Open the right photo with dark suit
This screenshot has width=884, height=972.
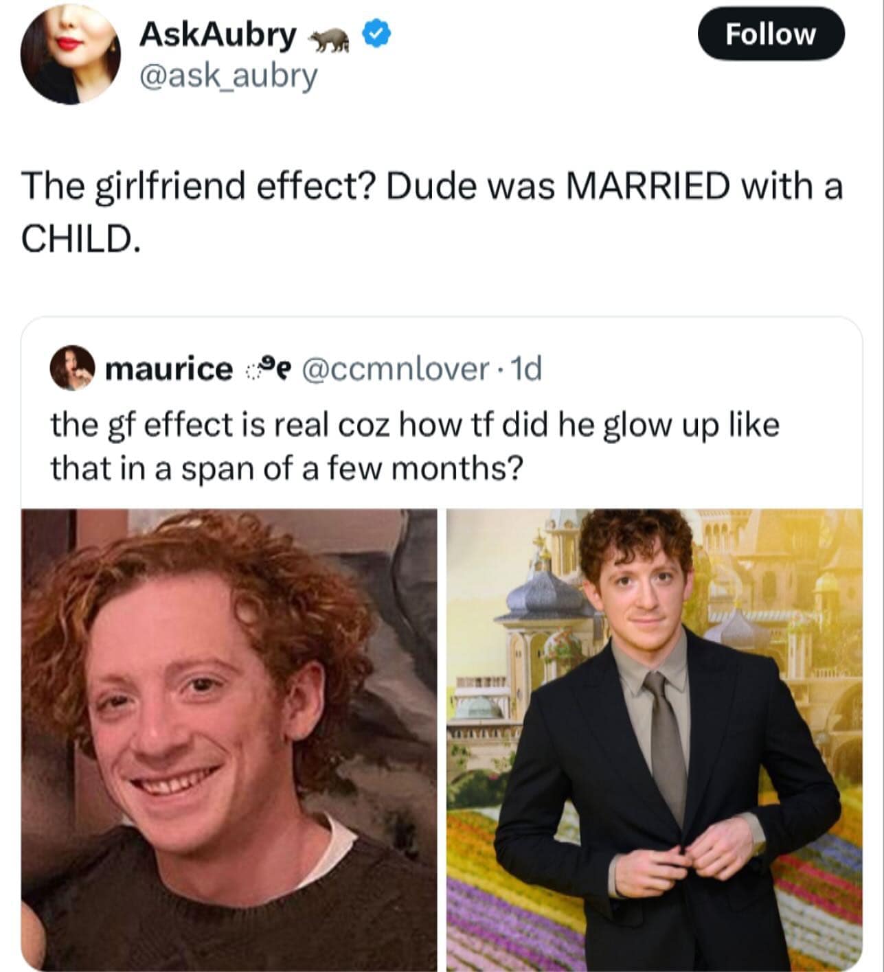(x=655, y=739)
